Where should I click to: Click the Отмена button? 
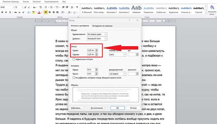pyautogui.click(x=133, y=108)
